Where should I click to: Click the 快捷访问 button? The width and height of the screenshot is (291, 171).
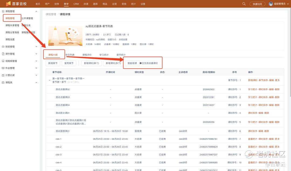(x=257, y=4)
